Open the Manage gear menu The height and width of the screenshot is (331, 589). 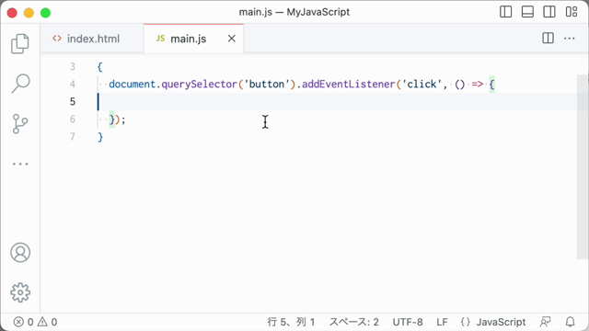[20, 292]
